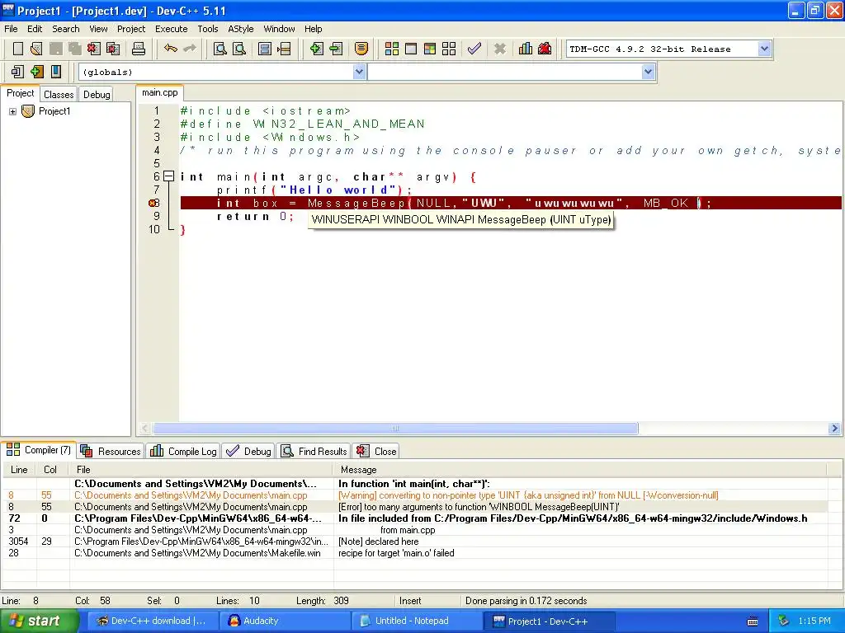Click the Close All files toolbar icon

click(x=113, y=49)
